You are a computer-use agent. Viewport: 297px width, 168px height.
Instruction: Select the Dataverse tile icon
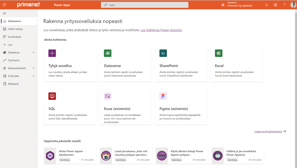(x=108, y=53)
